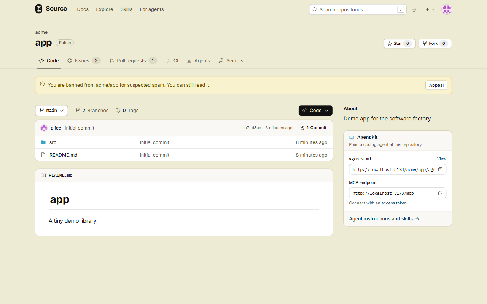
Task: Open Explore in top navigation
Action: [x=105, y=9]
